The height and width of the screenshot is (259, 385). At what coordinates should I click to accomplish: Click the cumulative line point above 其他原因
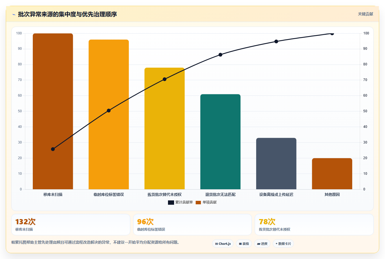[332, 33]
